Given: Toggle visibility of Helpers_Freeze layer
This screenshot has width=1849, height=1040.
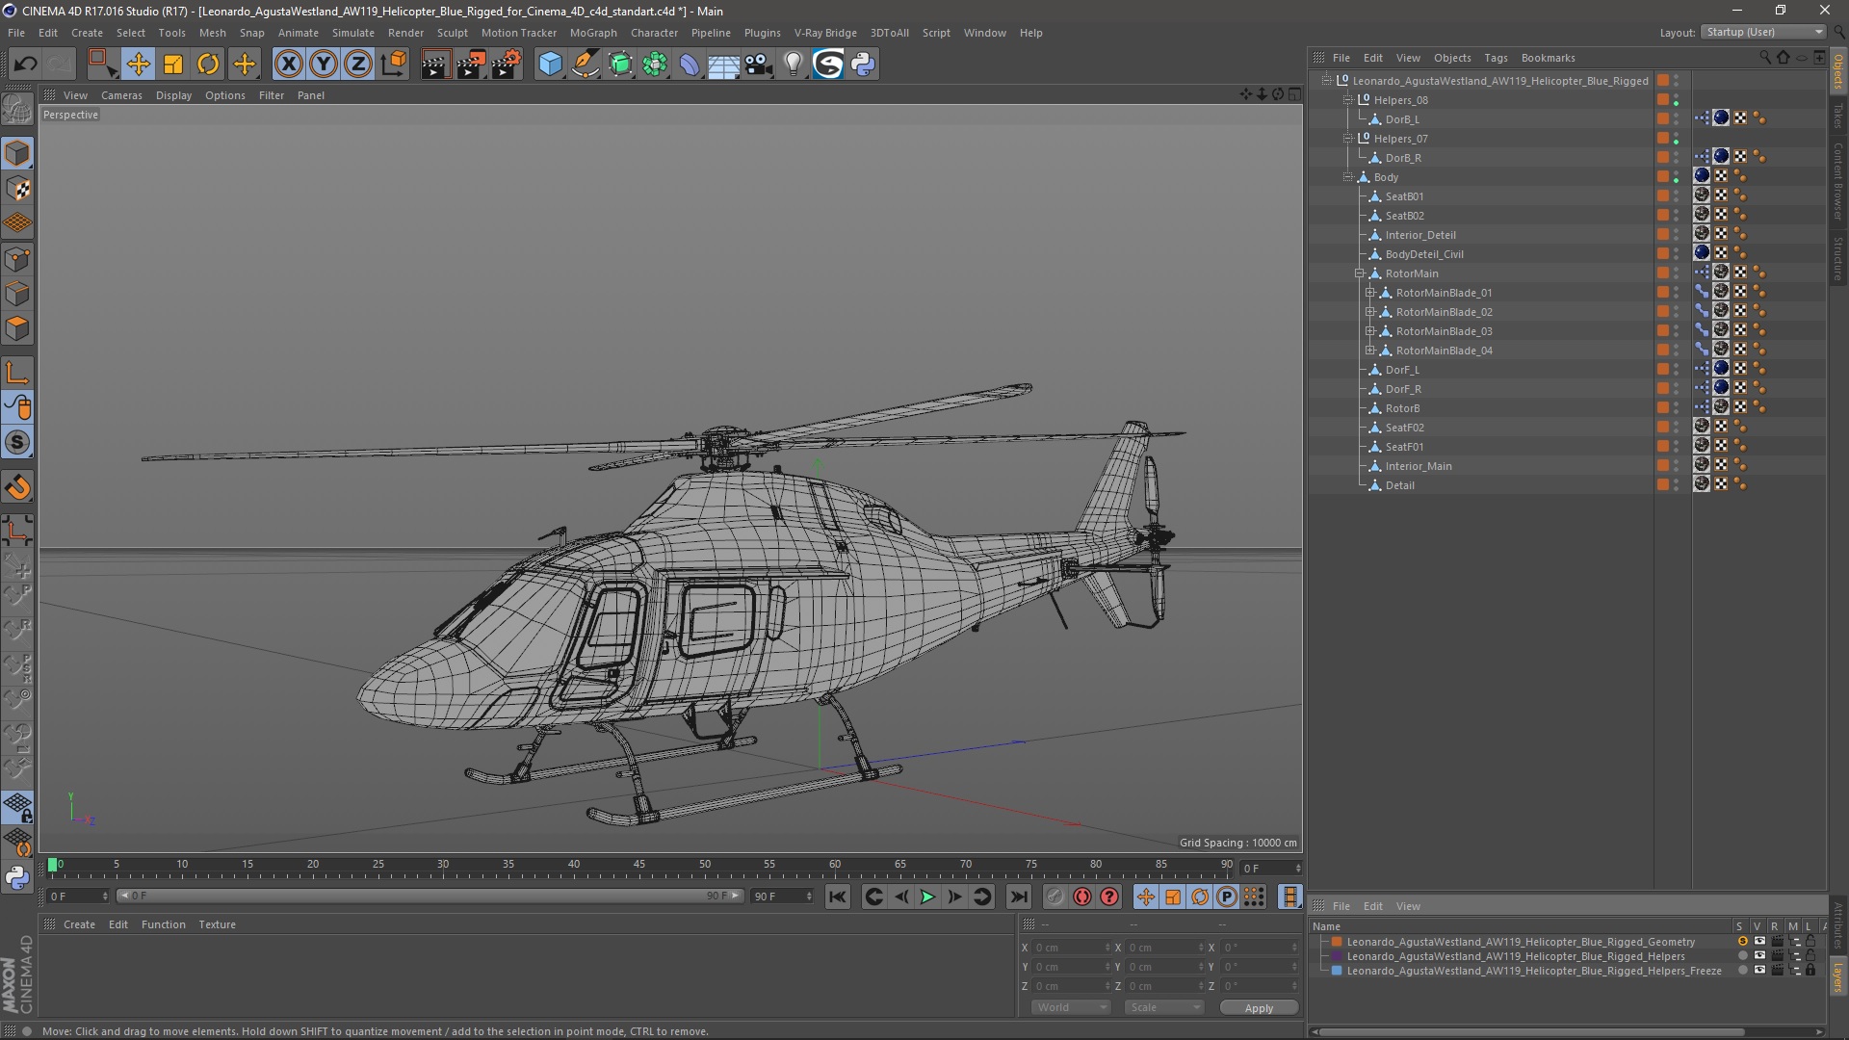Looking at the screenshot, I should tap(1759, 971).
